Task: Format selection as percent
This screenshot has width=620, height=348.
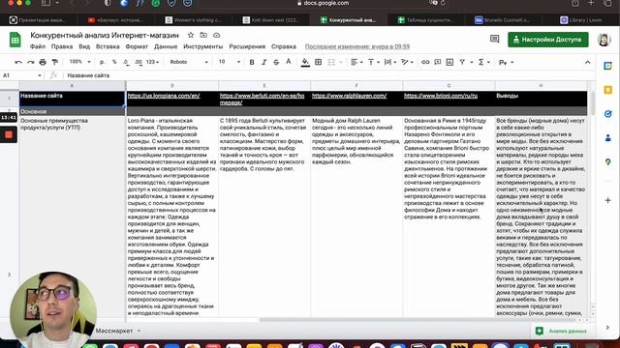Action: coord(114,62)
